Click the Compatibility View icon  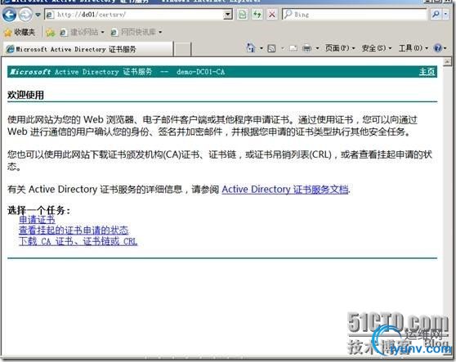pyautogui.click(x=243, y=14)
